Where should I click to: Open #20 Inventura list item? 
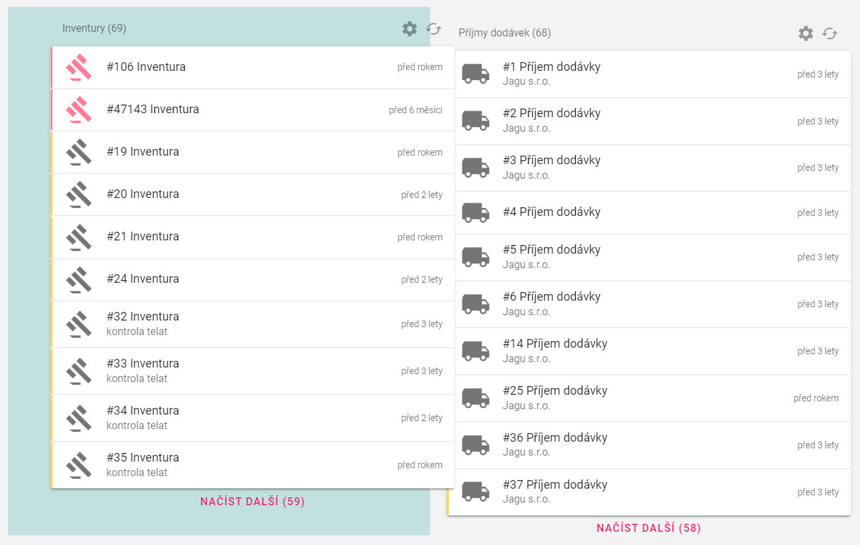click(252, 195)
